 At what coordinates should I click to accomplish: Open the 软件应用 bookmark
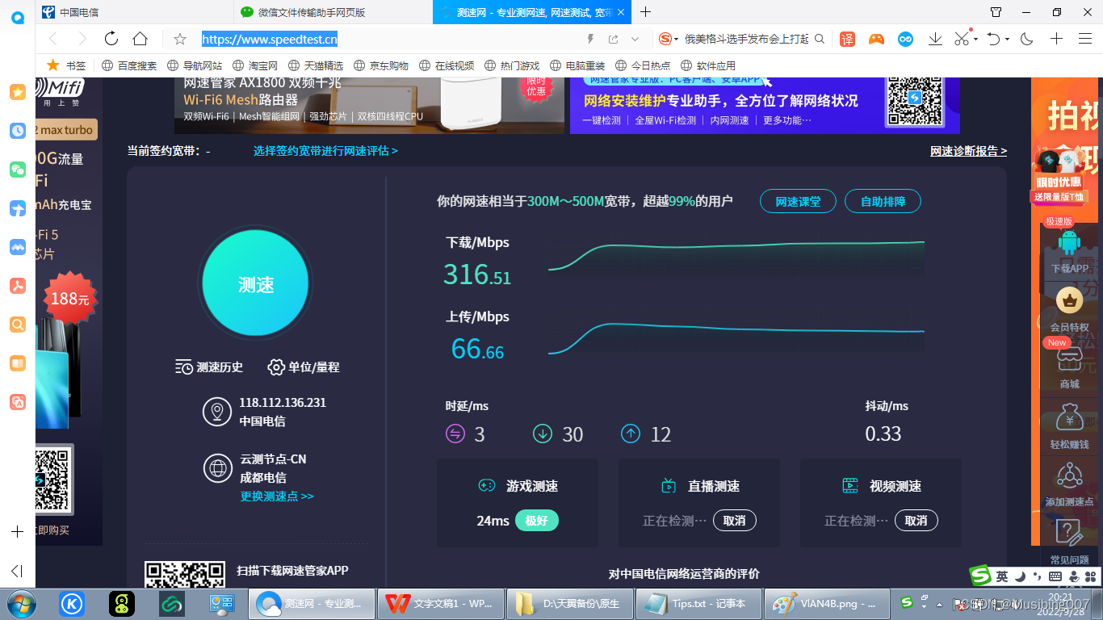(708, 65)
